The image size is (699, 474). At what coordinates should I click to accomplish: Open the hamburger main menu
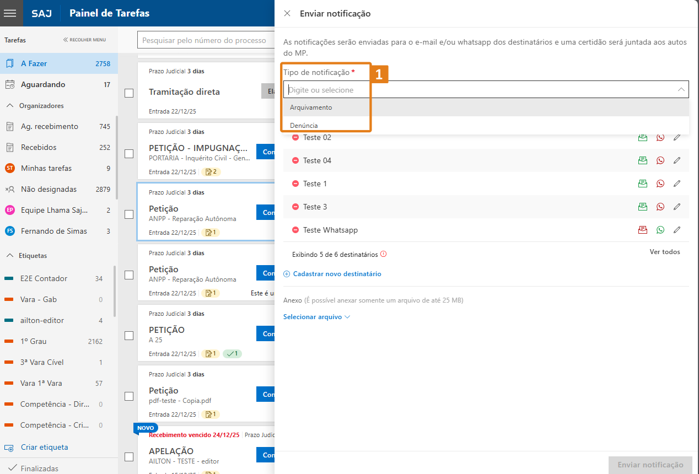coord(11,13)
